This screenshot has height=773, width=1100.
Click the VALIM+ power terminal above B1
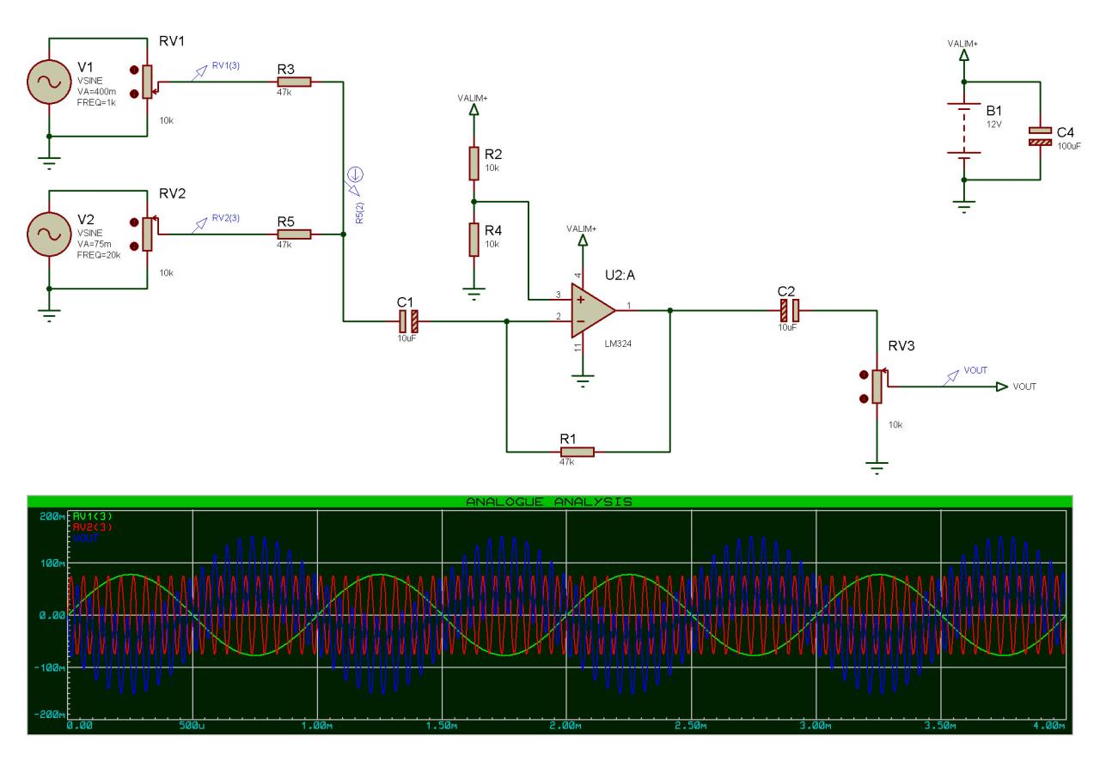pos(963,55)
